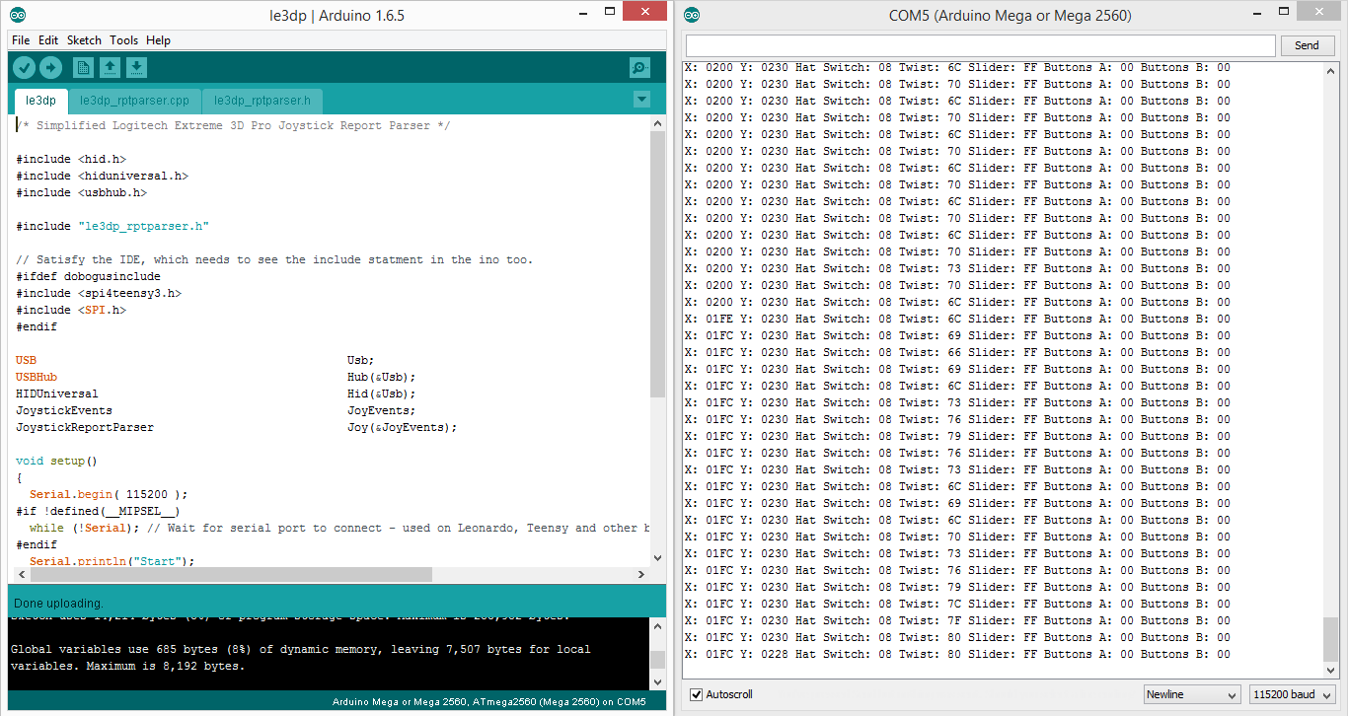The width and height of the screenshot is (1348, 716).
Task: Click the "USBHub" type name in the code
Action: [37, 377]
